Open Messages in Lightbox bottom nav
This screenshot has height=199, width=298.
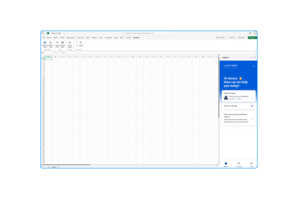click(x=238, y=164)
